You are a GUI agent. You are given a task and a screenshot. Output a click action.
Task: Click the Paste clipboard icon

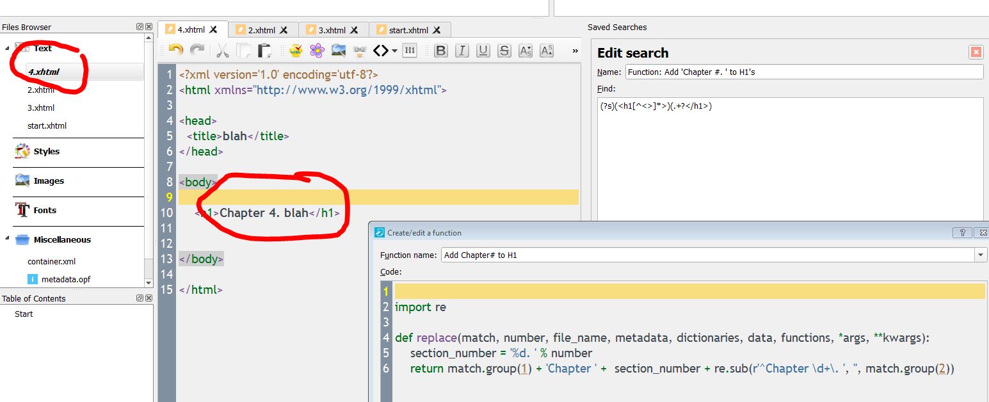click(264, 51)
